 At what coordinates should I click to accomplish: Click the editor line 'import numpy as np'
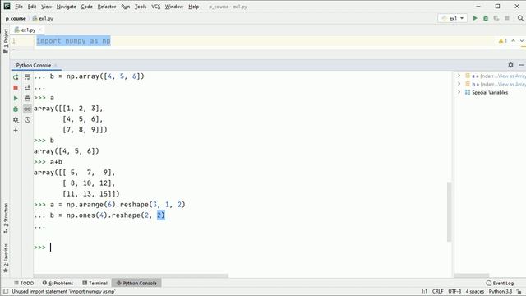coord(73,41)
